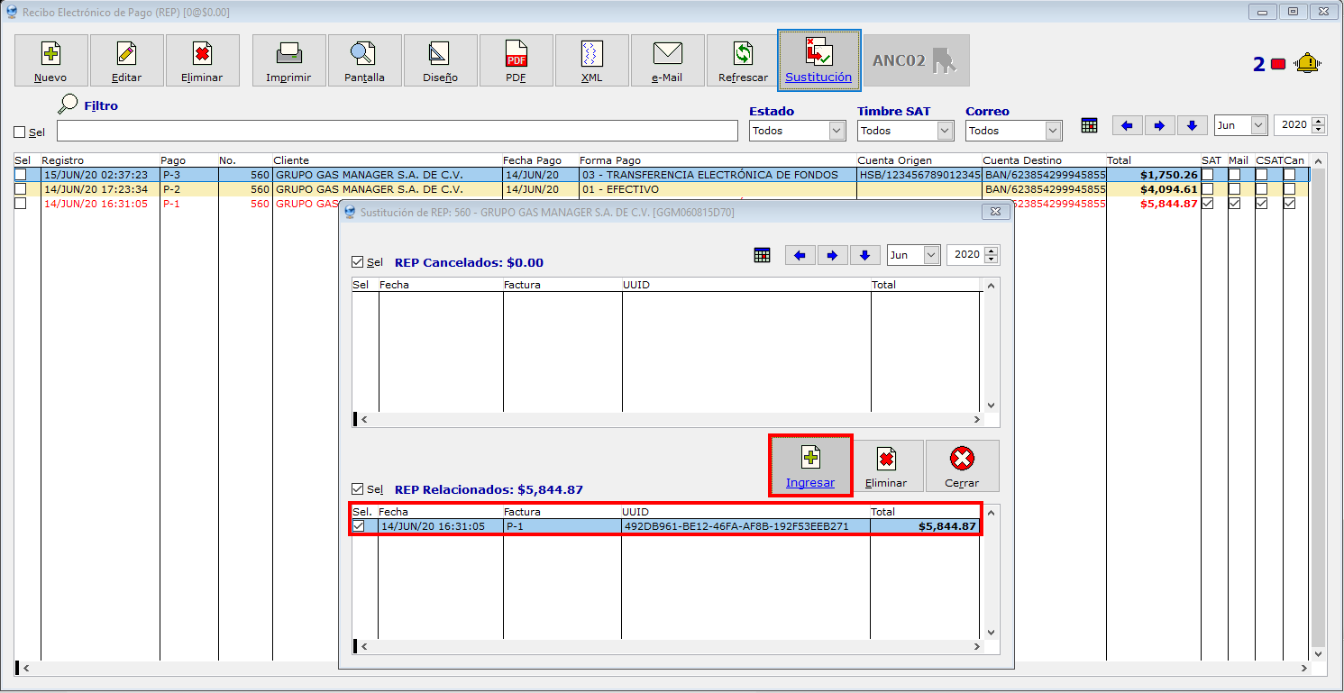Viewport: 1344px width, 693px height.
Task: Send by e-Mail envelope icon
Action: coord(667,54)
